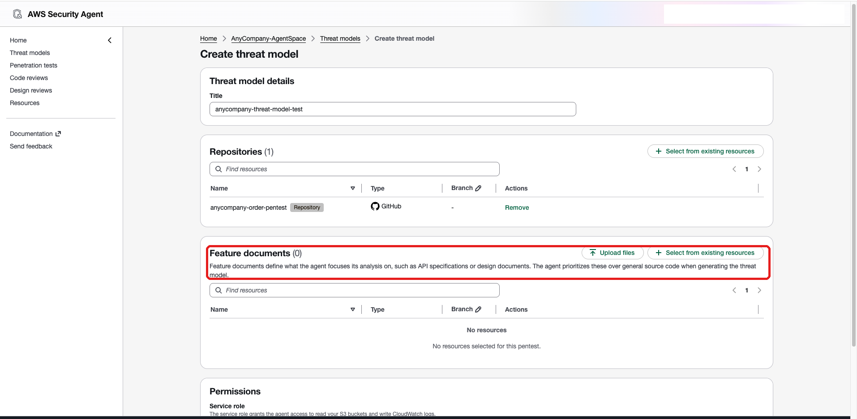Click Send feedback link

pos(31,146)
